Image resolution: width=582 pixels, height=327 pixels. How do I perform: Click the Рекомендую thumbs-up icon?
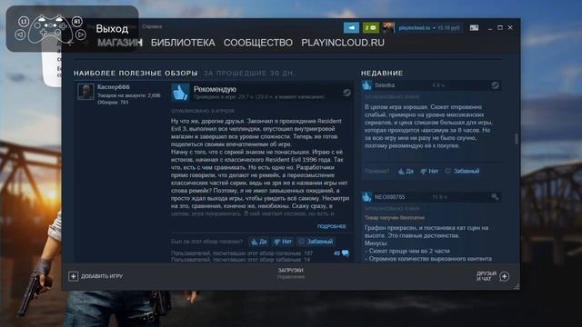click(x=180, y=93)
